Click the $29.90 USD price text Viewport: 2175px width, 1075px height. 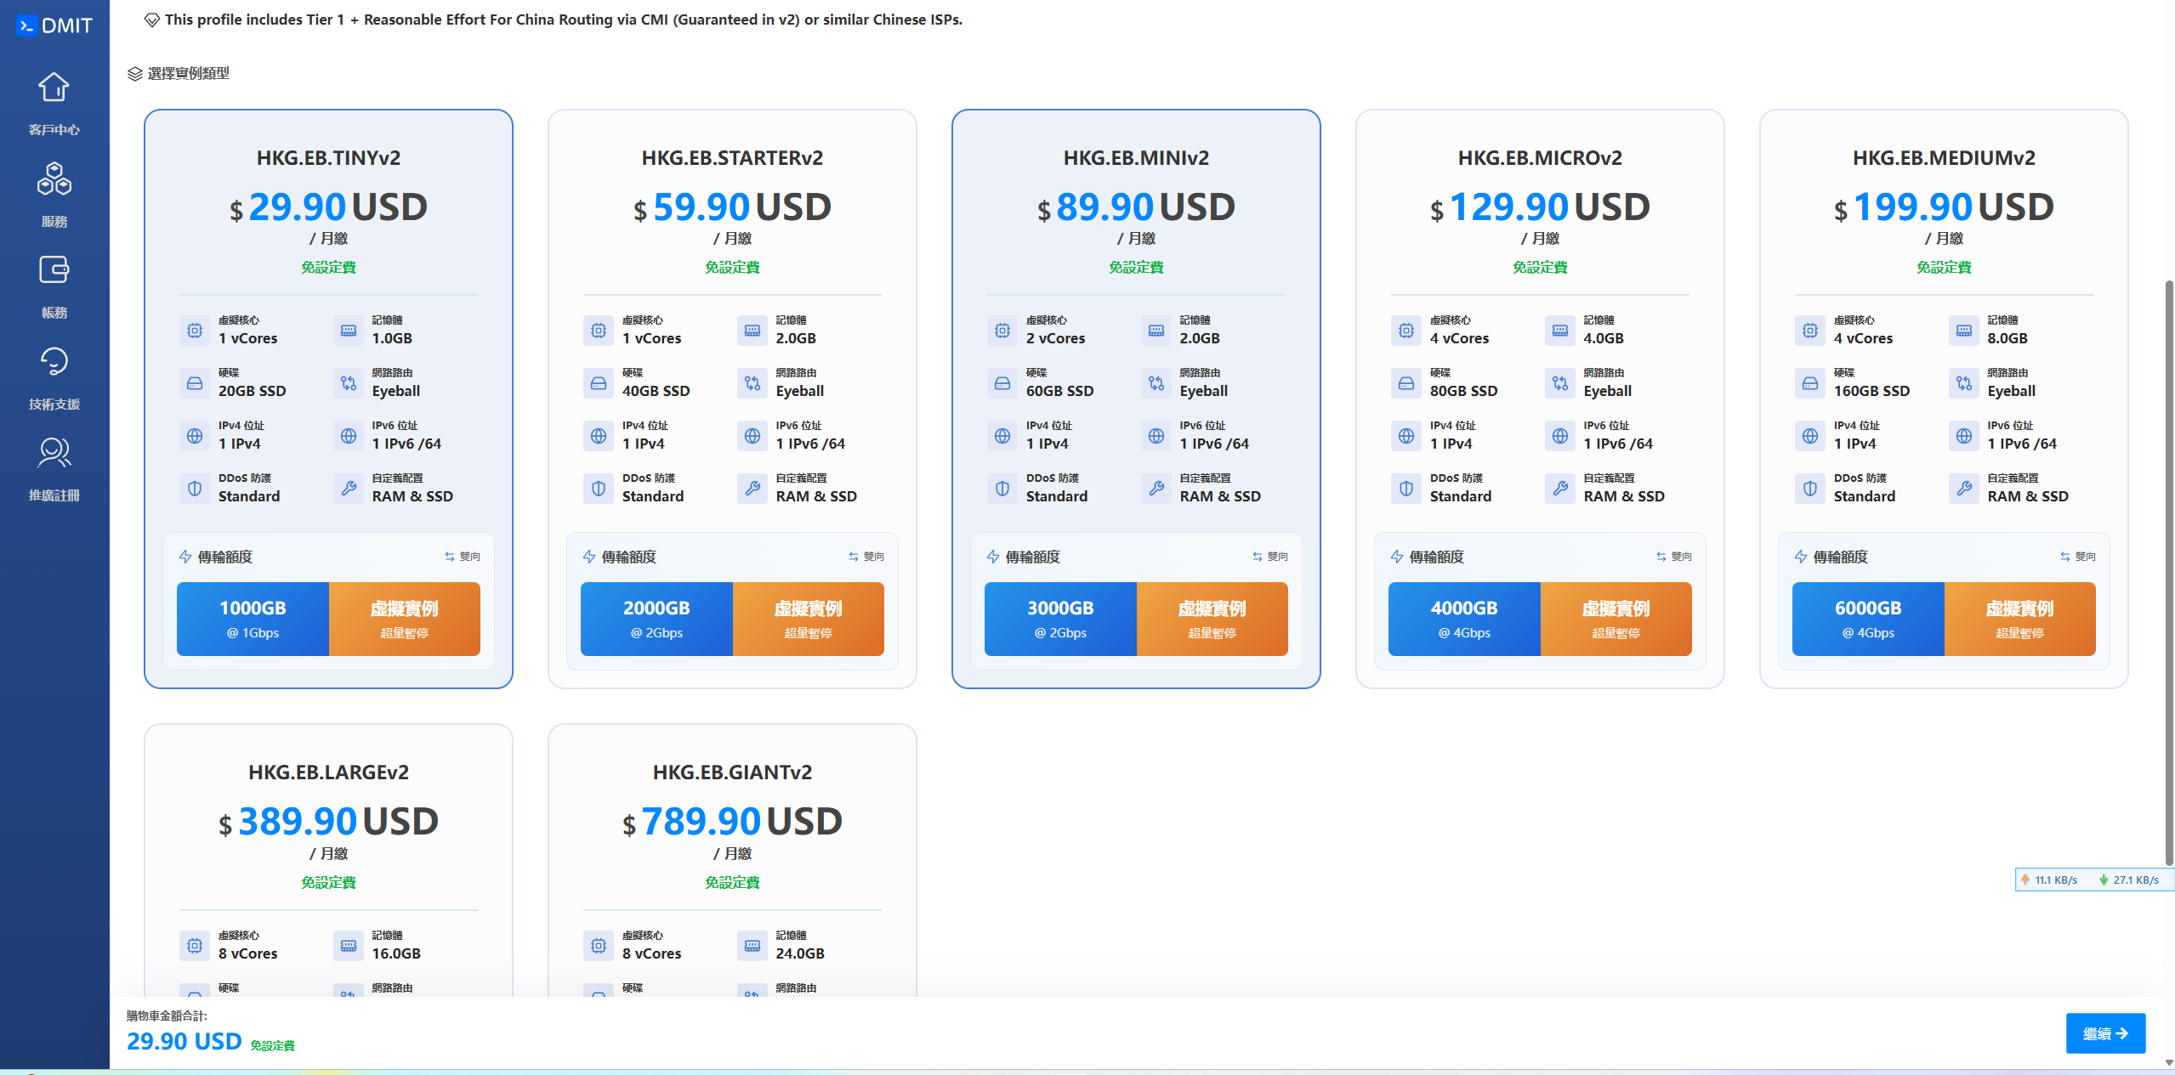coord(328,207)
